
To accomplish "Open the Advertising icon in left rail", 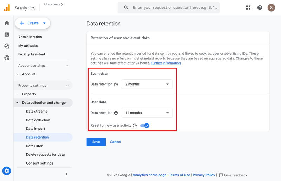I will [7, 58].
